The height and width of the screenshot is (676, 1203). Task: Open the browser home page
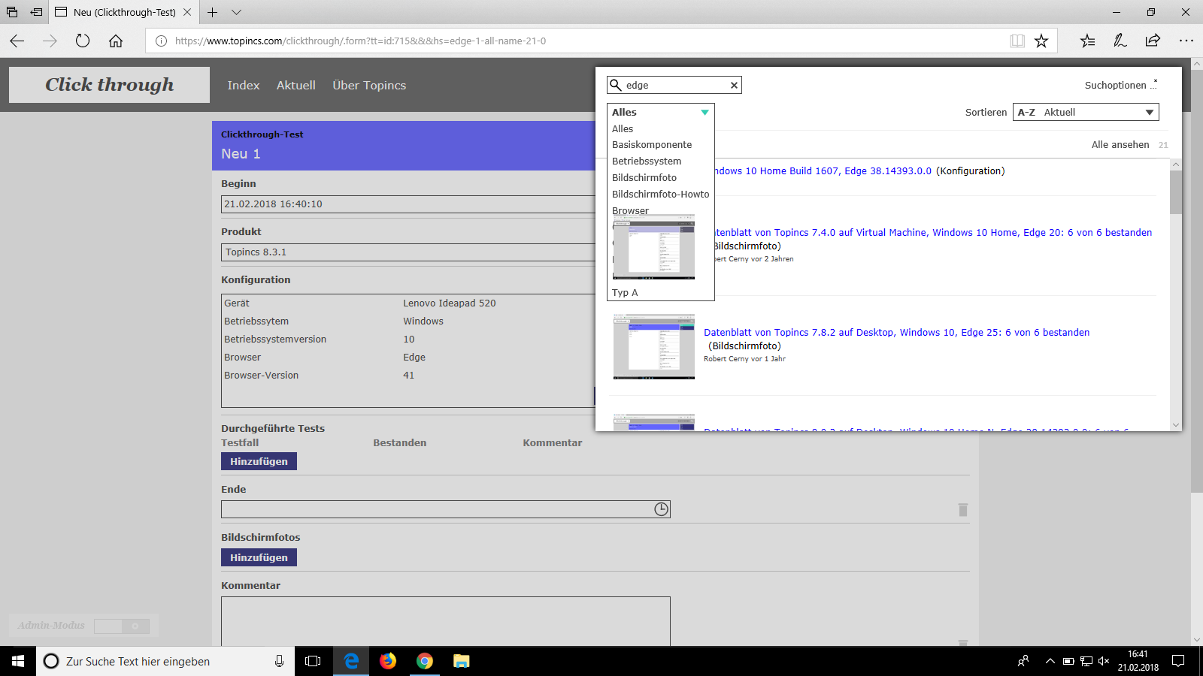116,41
